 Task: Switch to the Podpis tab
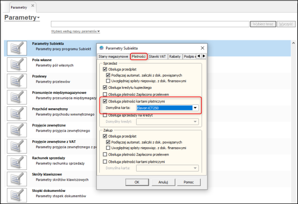[189, 56]
